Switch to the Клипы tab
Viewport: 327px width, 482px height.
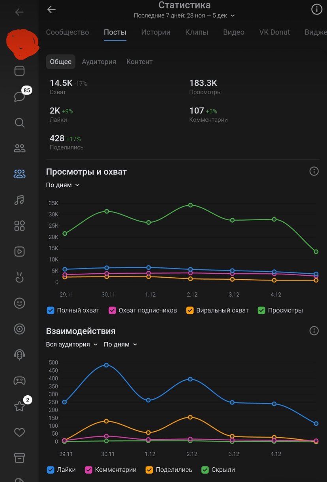coord(197,32)
